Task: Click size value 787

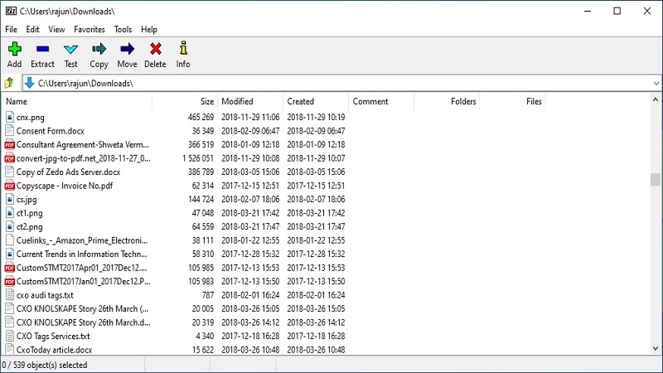Action: coord(208,295)
